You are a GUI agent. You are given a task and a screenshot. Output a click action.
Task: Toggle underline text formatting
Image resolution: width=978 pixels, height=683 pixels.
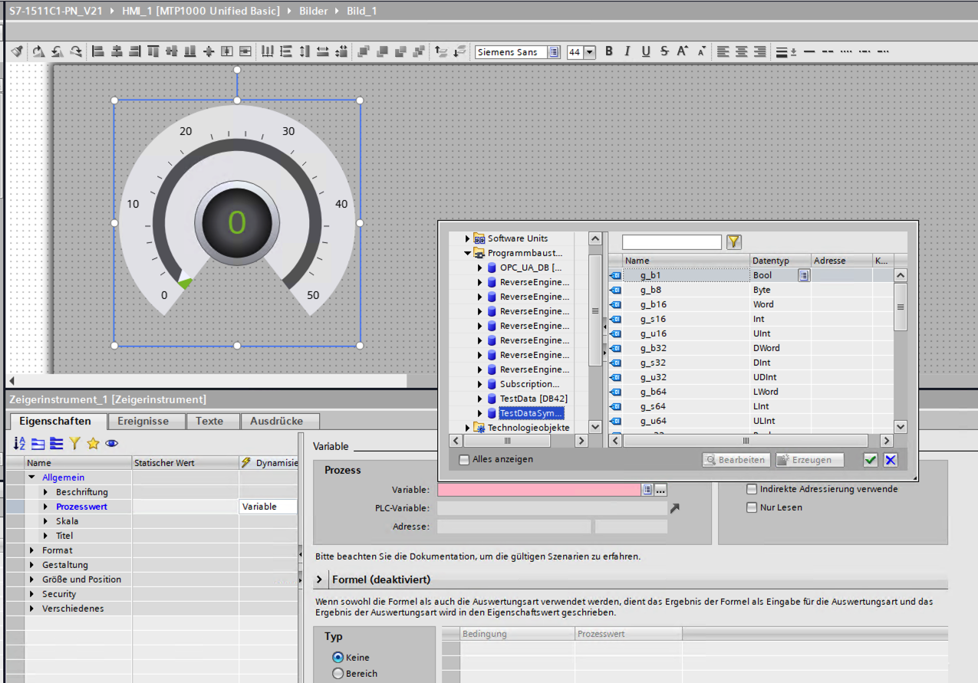pyautogui.click(x=646, y=51)
